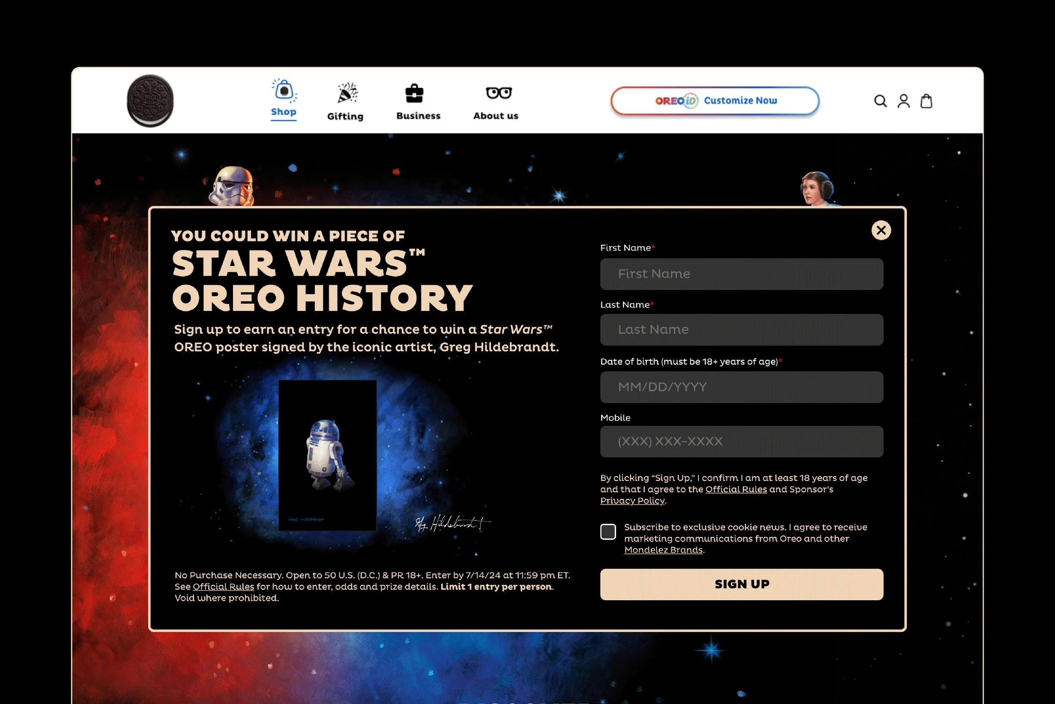Click the Mobile phone number field
Screen dimensions: 1055x704
[741, 441]
